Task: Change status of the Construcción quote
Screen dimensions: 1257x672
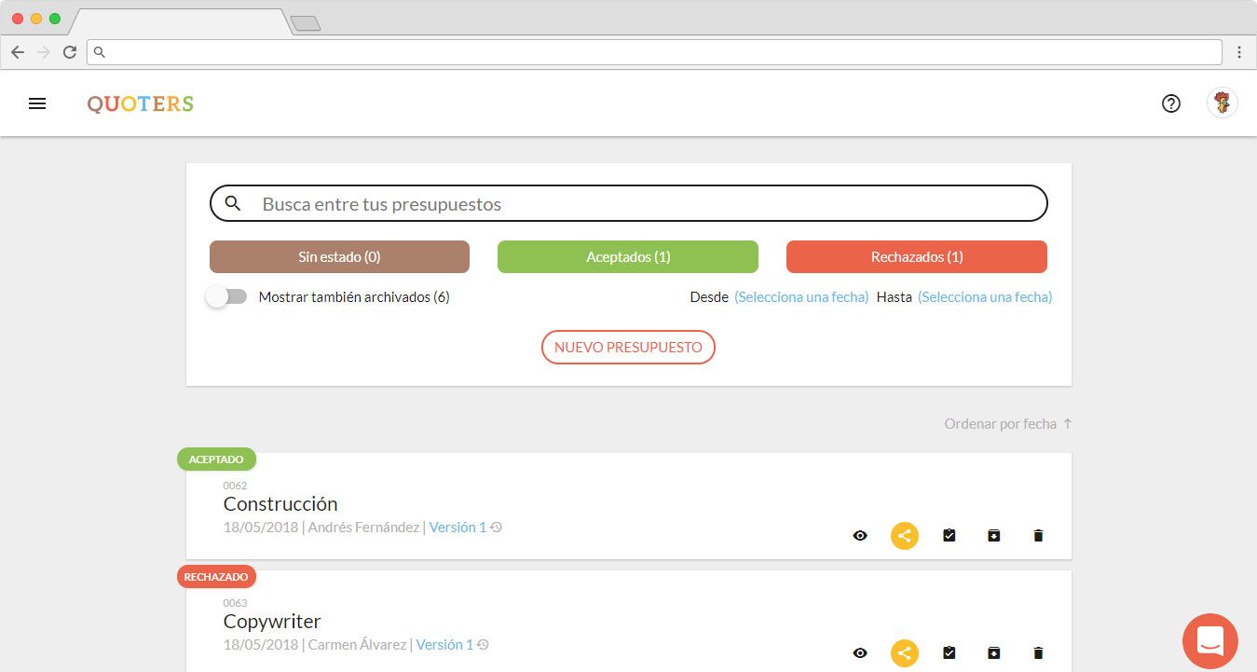Action: tap(949, 536)
